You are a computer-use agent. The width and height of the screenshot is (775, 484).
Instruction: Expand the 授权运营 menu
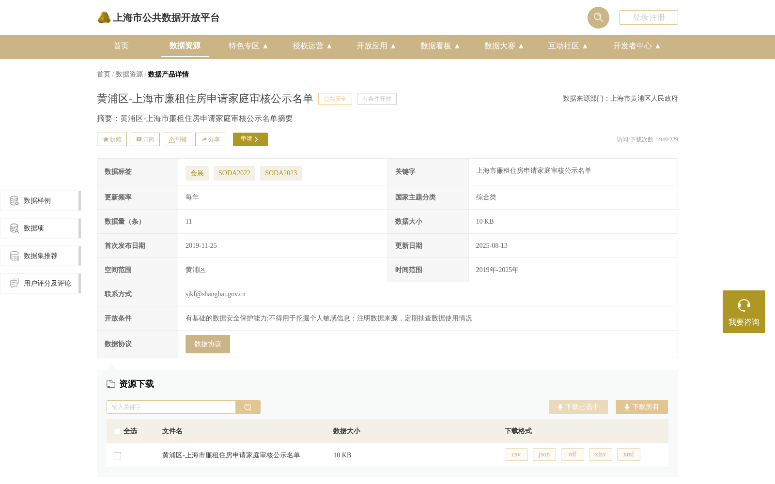(x=312, y=46)
